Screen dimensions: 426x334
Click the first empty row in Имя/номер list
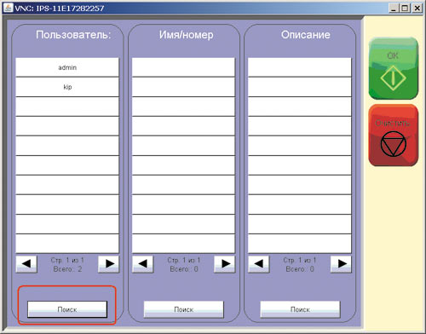tap(184, 67)
